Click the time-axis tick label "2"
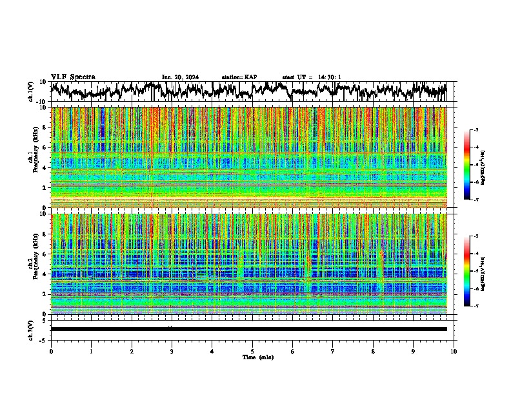This screenshot has width=511, height=394. 132,352
